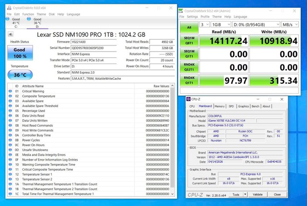
Task: Open CrystalDiskInfo Disk menu
Action: (x=52, y=14)
